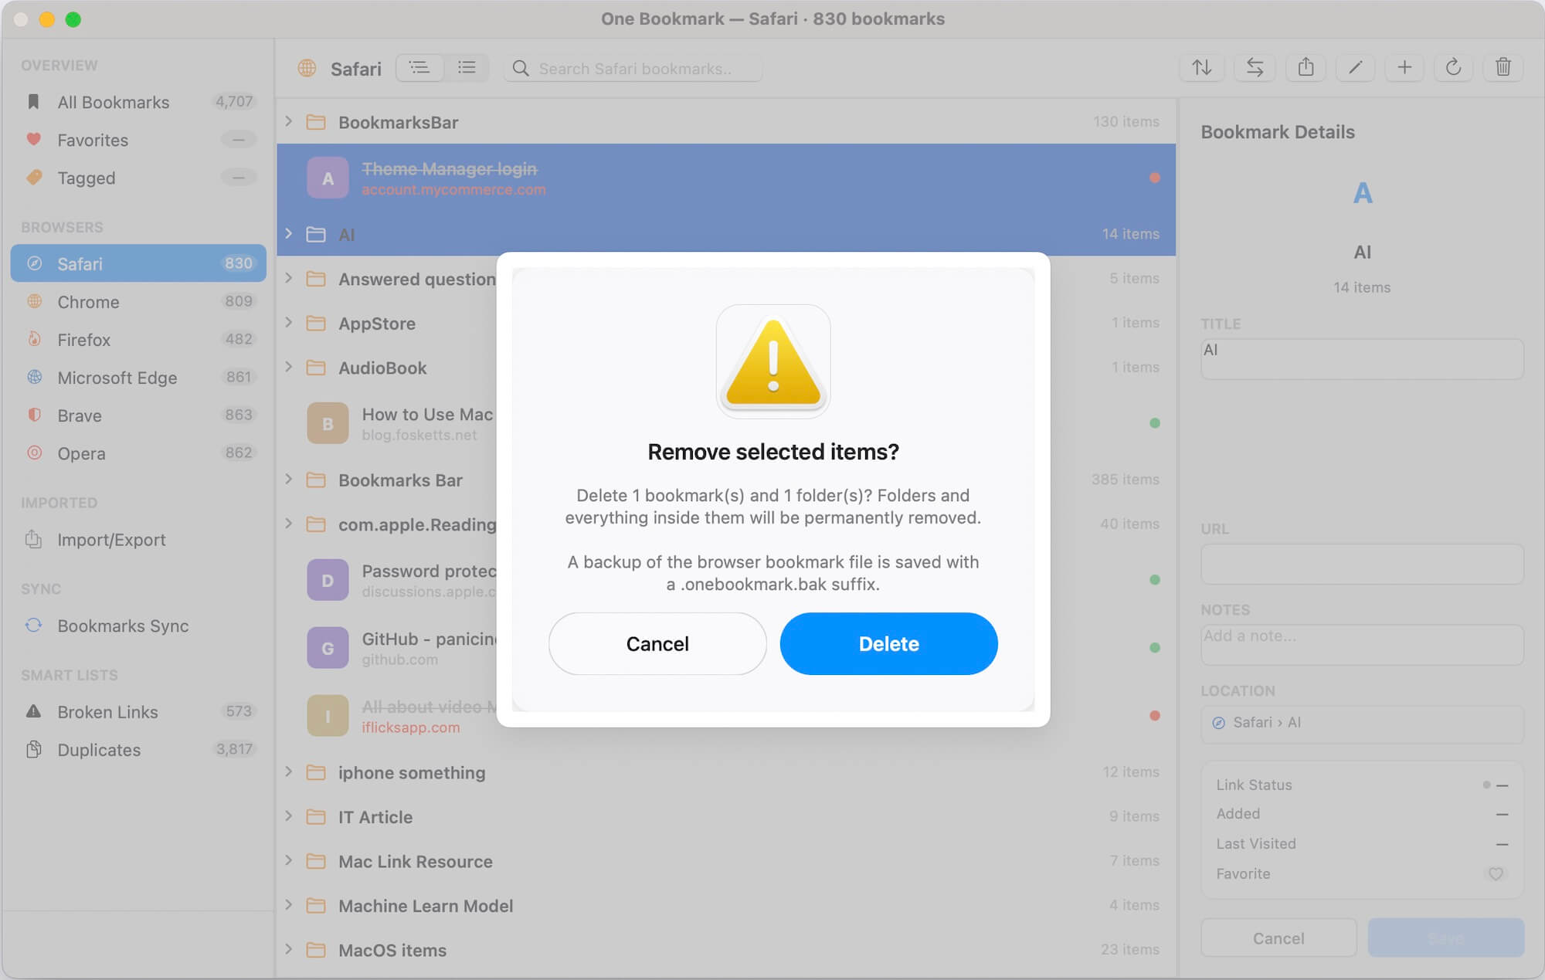Open Duplicates smart list

coord(138,749)
